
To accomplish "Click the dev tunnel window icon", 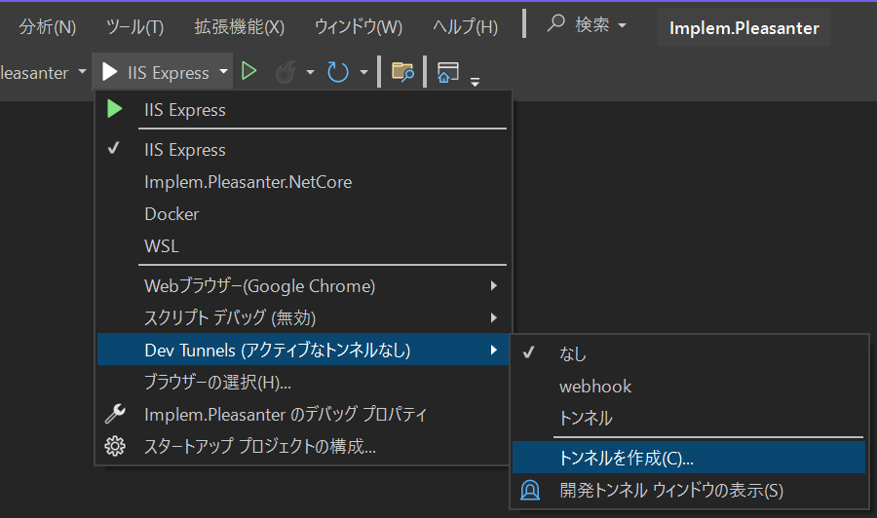I will [530, 490].
